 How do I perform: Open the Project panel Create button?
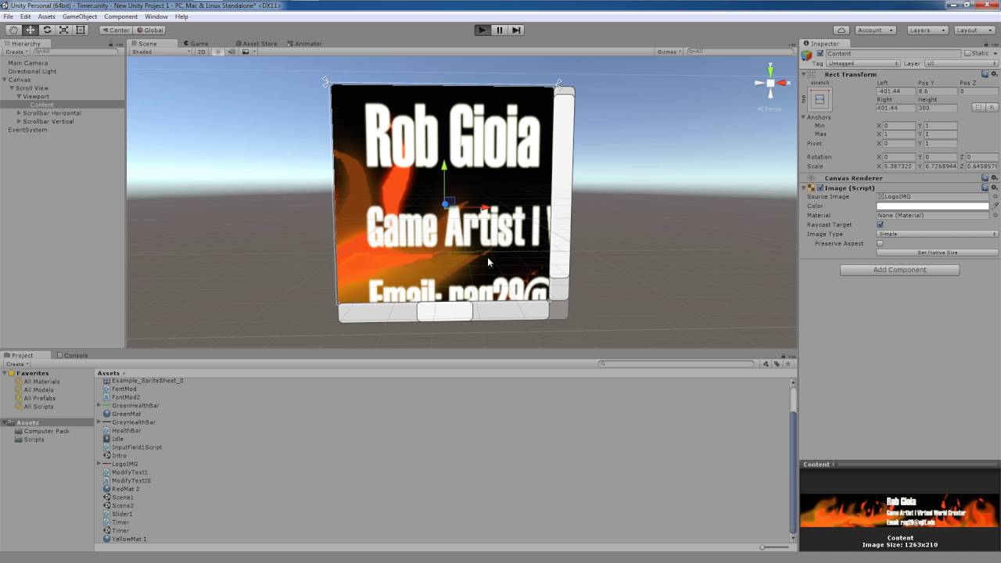16,364
